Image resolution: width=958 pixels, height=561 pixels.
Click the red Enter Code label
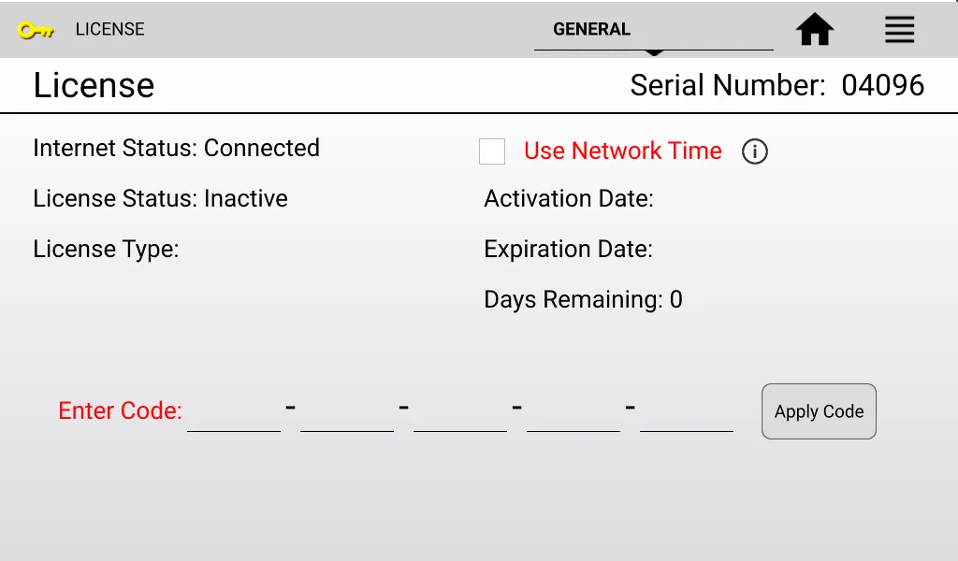tap(120, 411)
